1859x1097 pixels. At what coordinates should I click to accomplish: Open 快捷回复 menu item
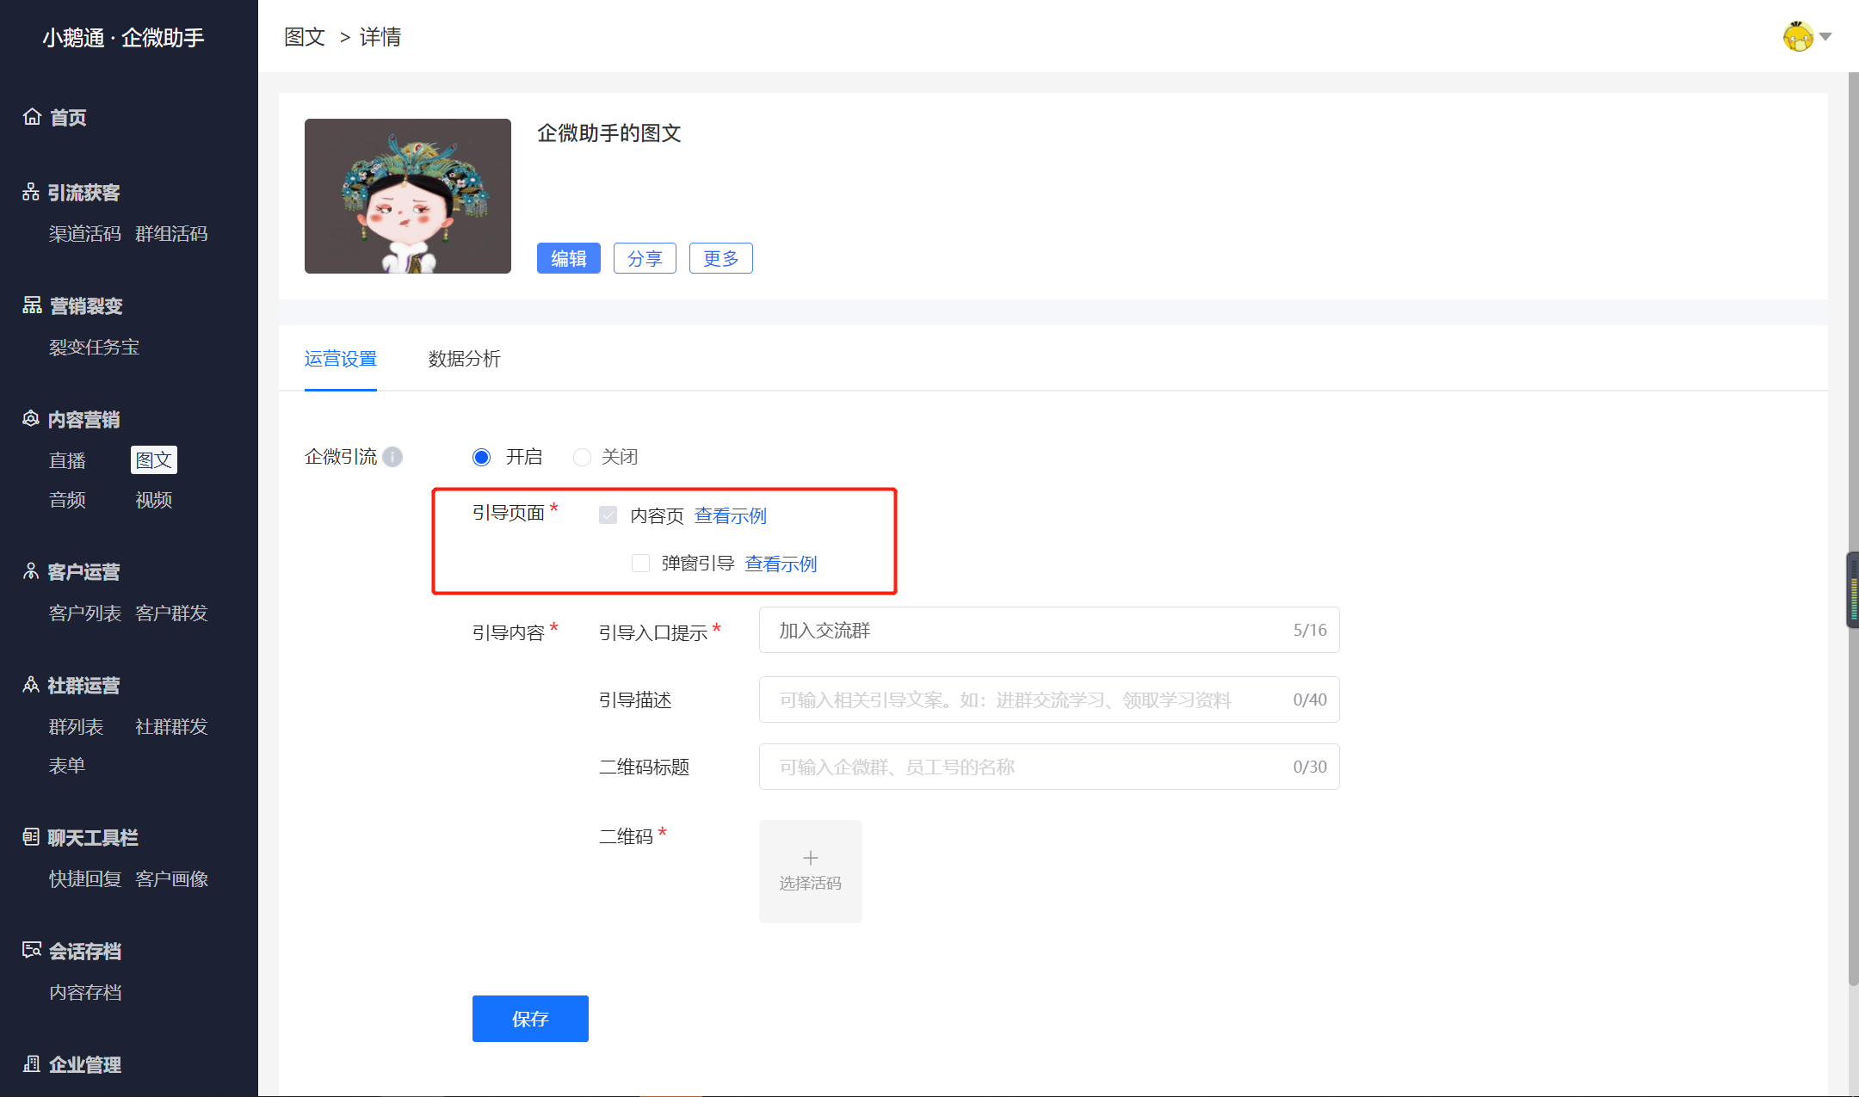tap(85, 879)
